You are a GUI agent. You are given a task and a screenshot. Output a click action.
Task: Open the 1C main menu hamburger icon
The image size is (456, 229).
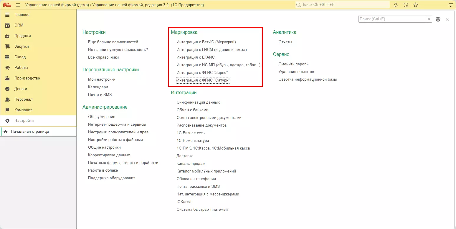coord(18,5)
